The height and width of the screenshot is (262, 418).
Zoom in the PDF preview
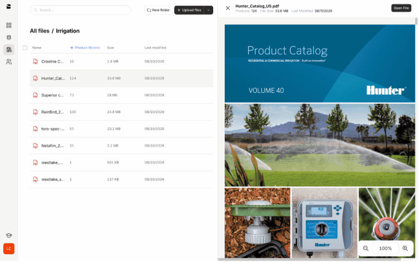405,248
